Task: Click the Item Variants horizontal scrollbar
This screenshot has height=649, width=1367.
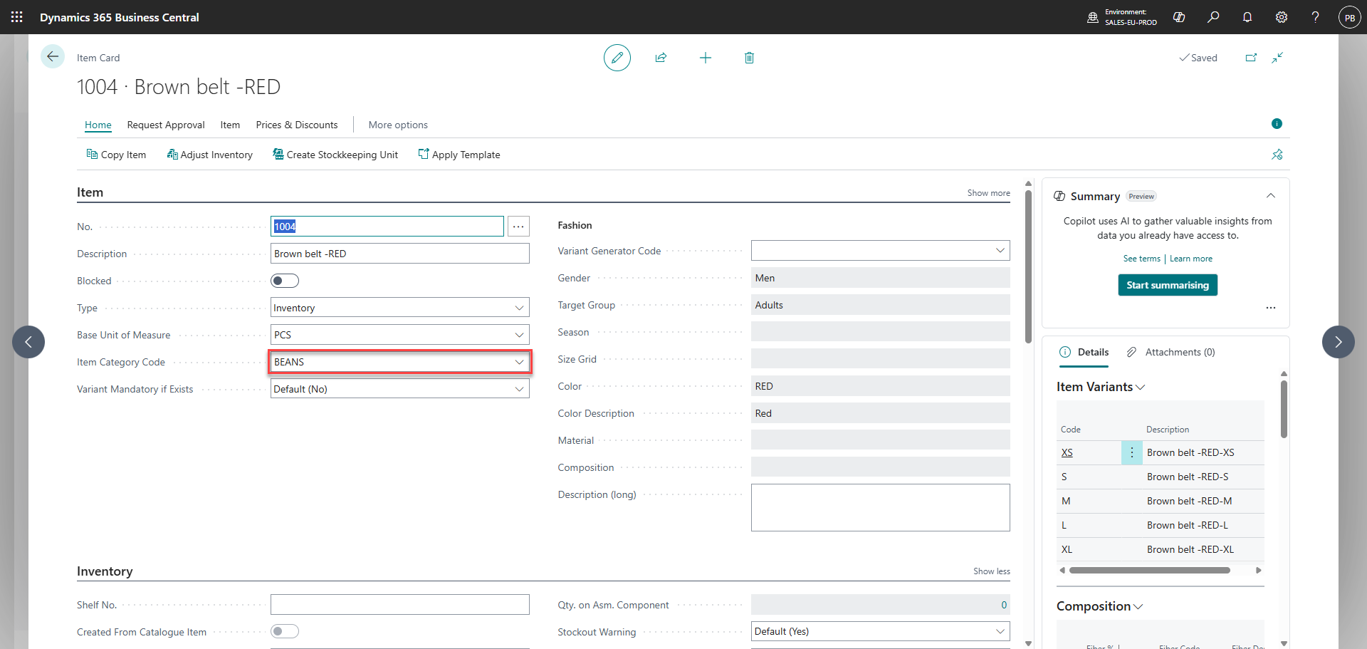Action: (x=1149, y=570)
